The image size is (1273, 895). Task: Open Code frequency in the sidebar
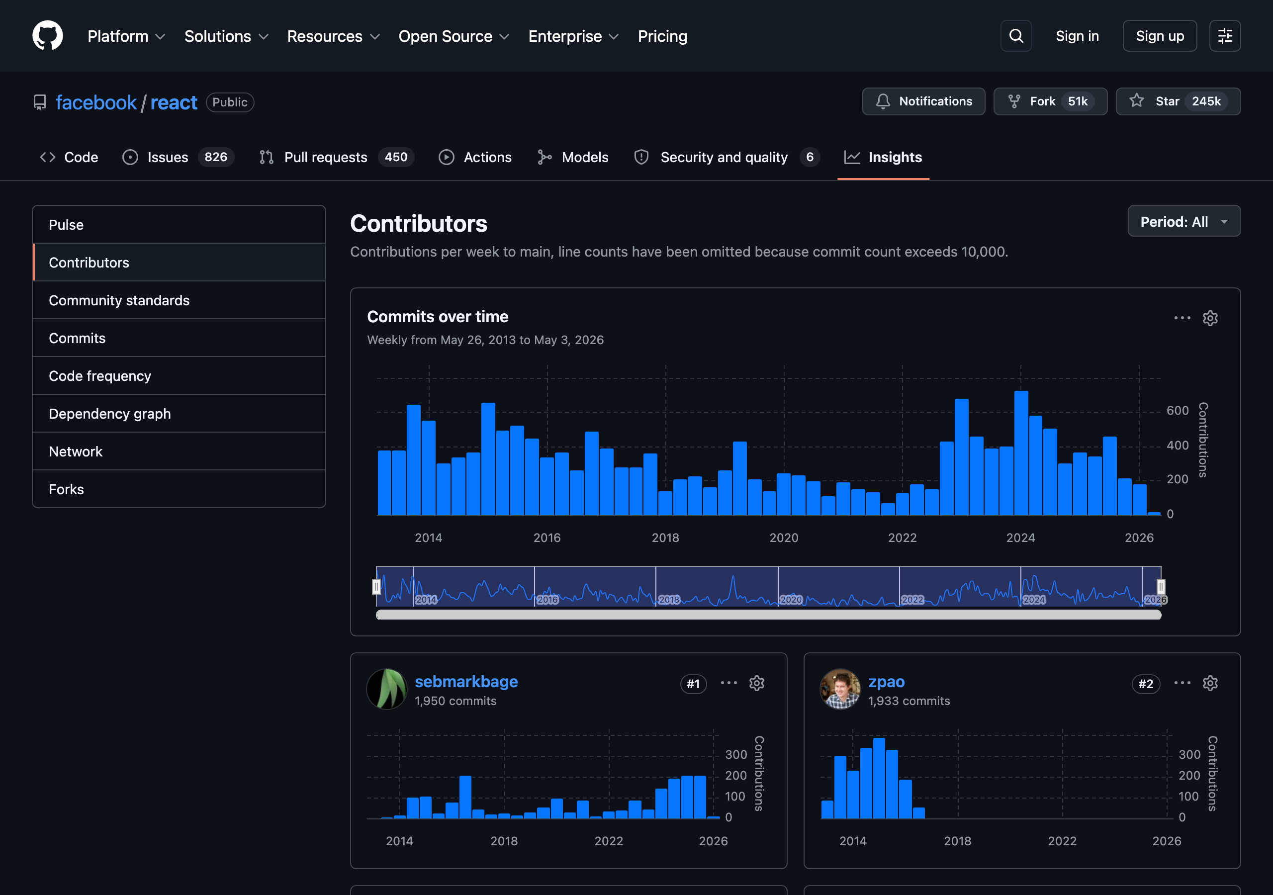pyautogui.click(x=179, y=375)
